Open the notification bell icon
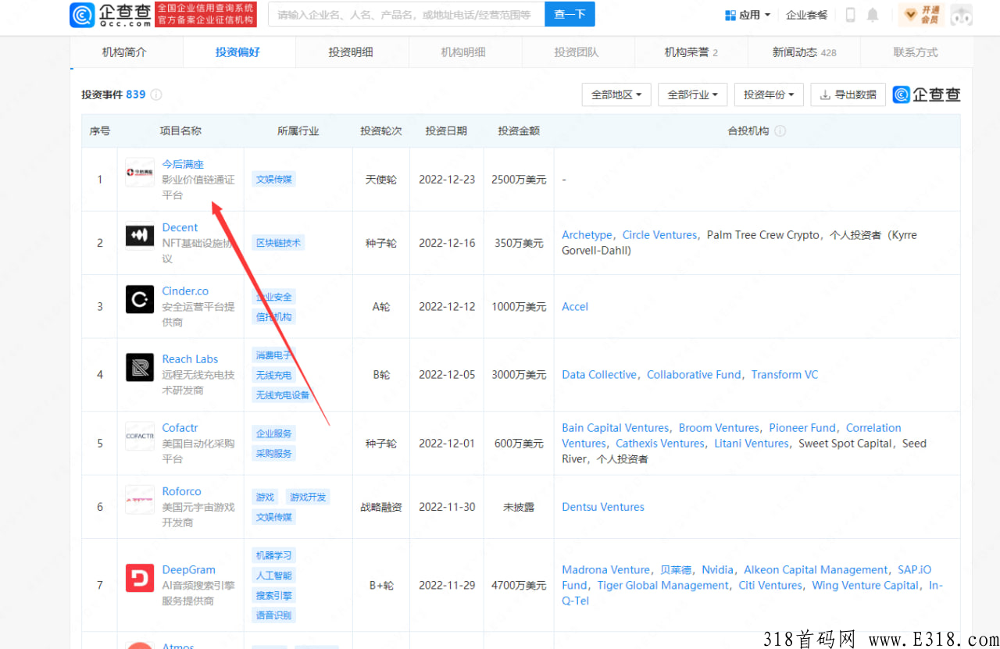The height and width of the screenshot is (649, 1000). [x=873, y=15]
